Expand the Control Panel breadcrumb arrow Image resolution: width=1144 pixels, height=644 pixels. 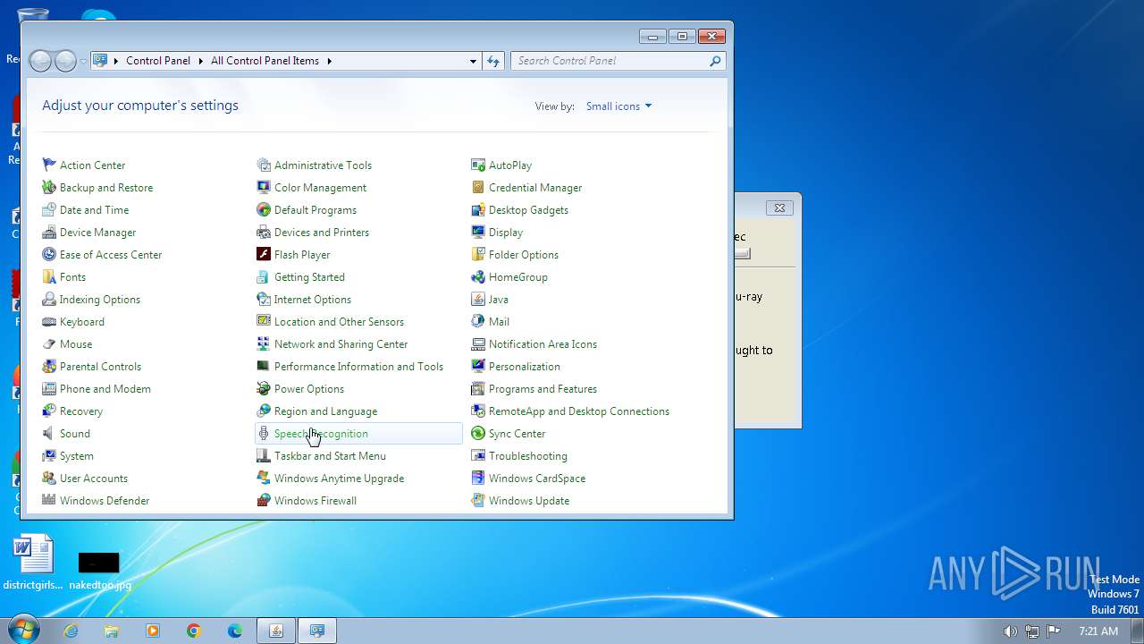coord(200,61)
